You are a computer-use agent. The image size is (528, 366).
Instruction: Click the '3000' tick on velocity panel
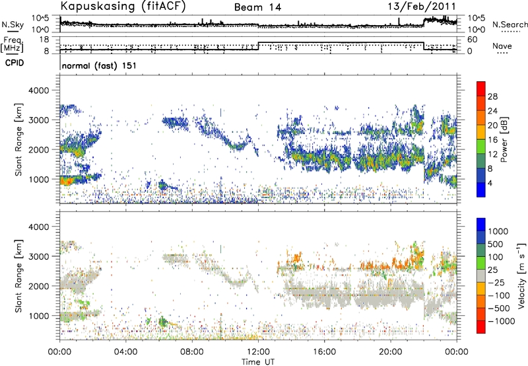38,256
